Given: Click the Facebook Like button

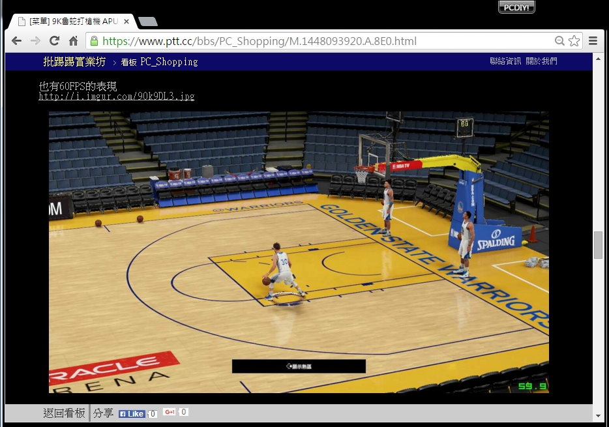Looking at the screenshot, I should pos(132,414).
